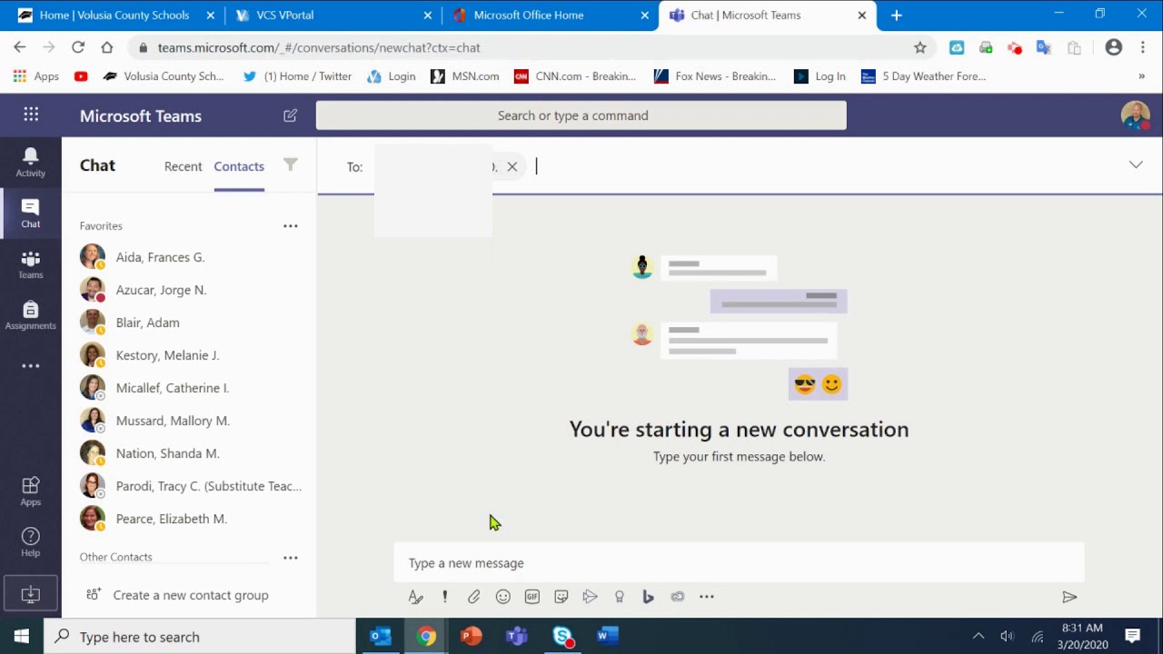Open chat with Aida, Frances G.
The width and height of the screenshot is (1163, 654).
pos(189,257)
